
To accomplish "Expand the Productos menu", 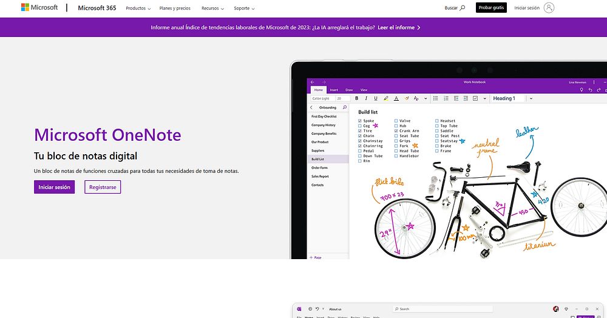I will point(138,8).
